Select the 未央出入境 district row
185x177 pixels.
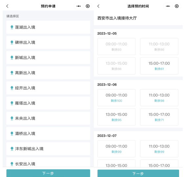(48, 118)
